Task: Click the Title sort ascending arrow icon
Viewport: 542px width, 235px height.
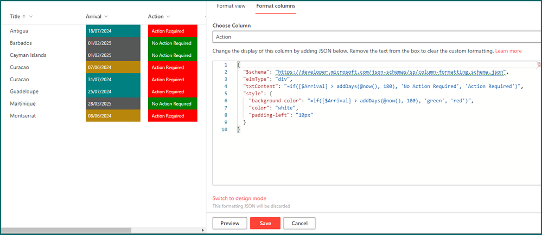Action: (x=24, y=17)
